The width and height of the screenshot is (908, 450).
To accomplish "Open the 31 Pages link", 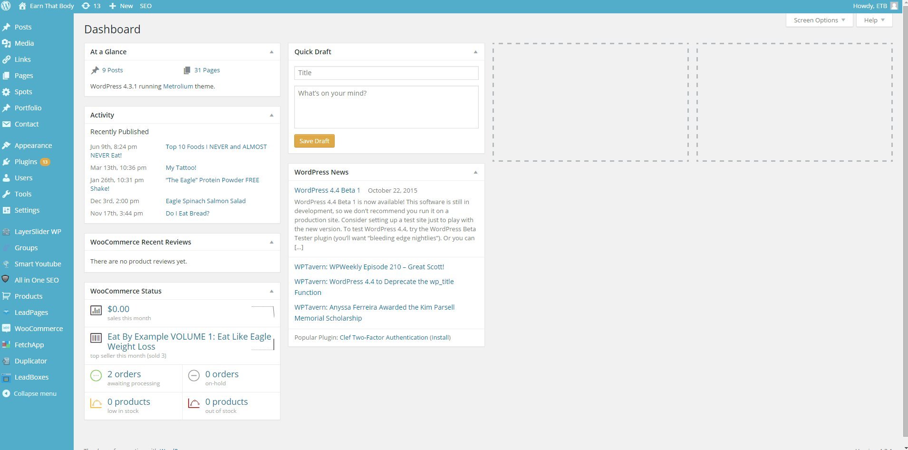I will 207,70.
